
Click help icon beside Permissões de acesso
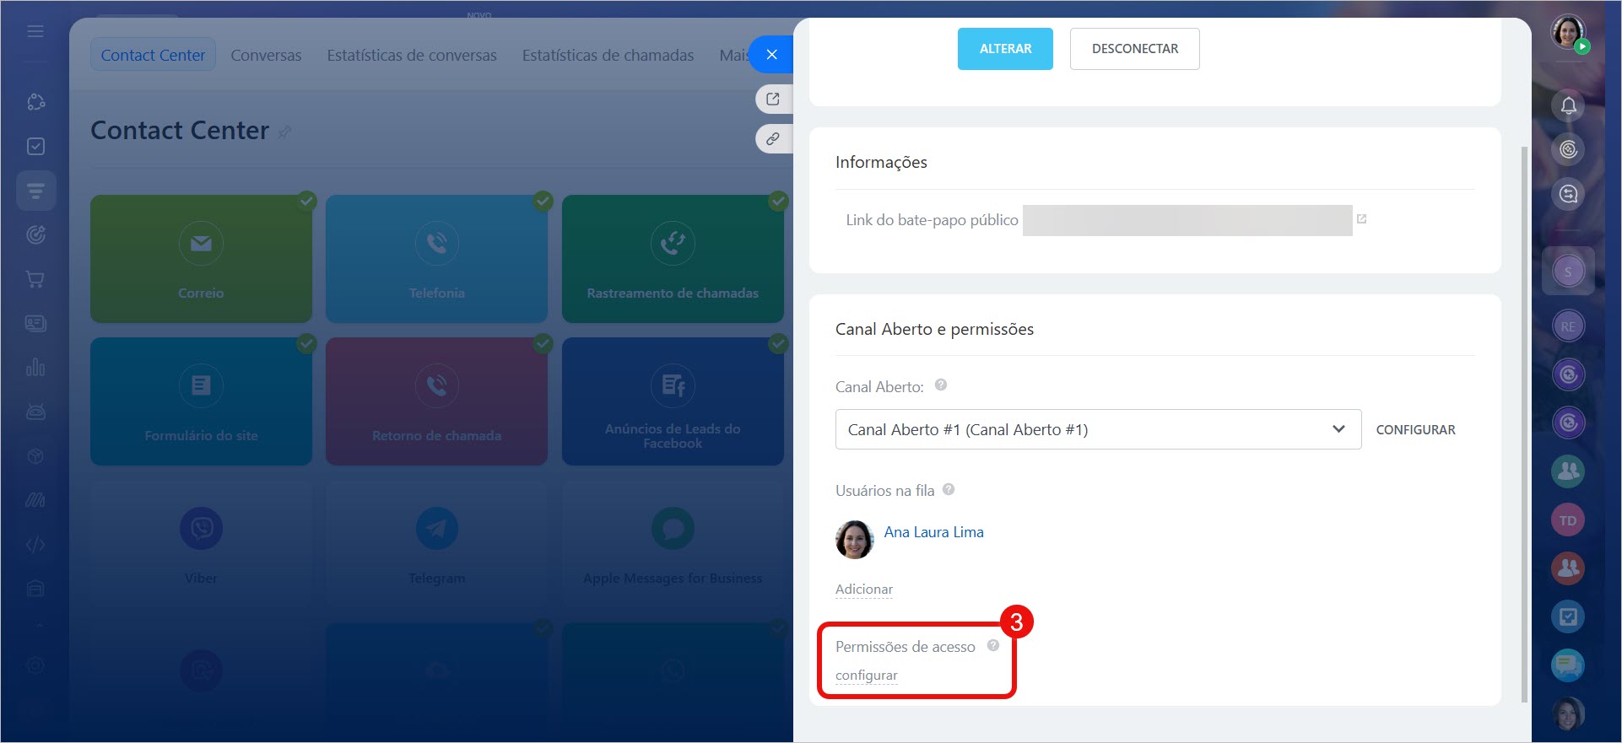point(993,645)
